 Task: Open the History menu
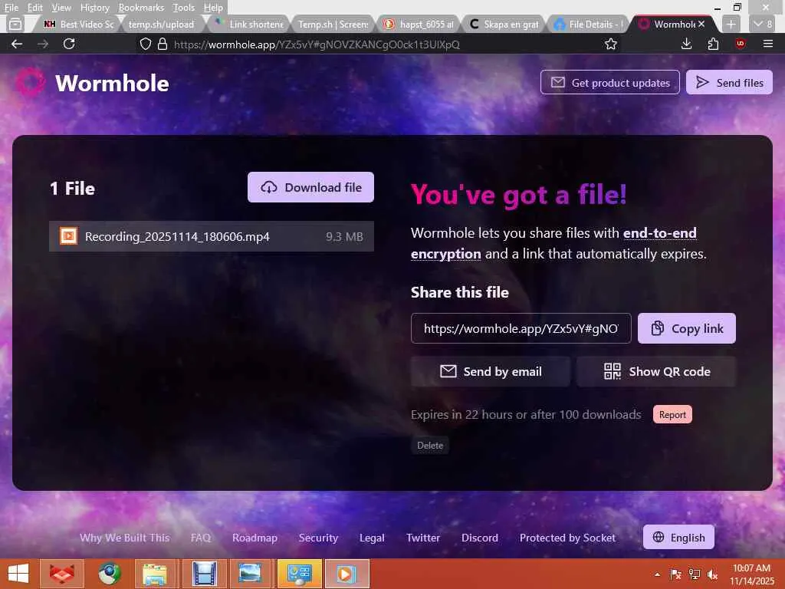tap(94, 7)
